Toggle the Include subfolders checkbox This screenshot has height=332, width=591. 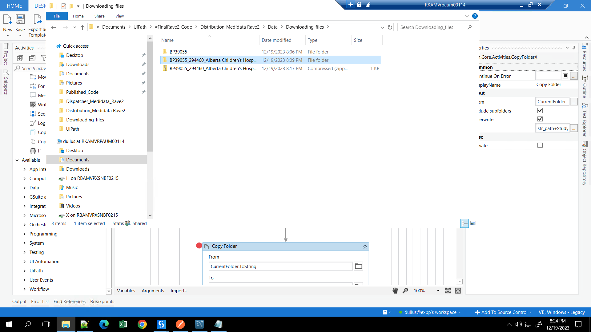[540, 111]
